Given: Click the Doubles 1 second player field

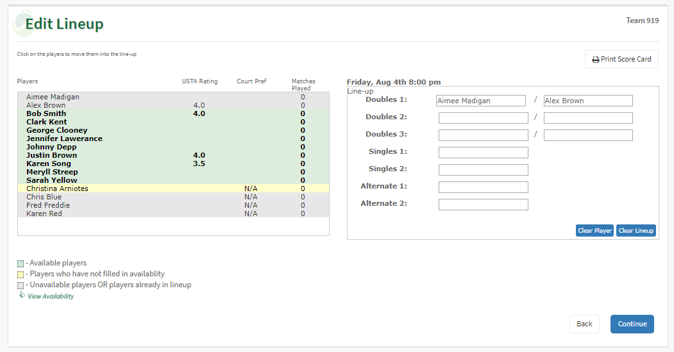Looking at the screenshot, I should 587,101.
